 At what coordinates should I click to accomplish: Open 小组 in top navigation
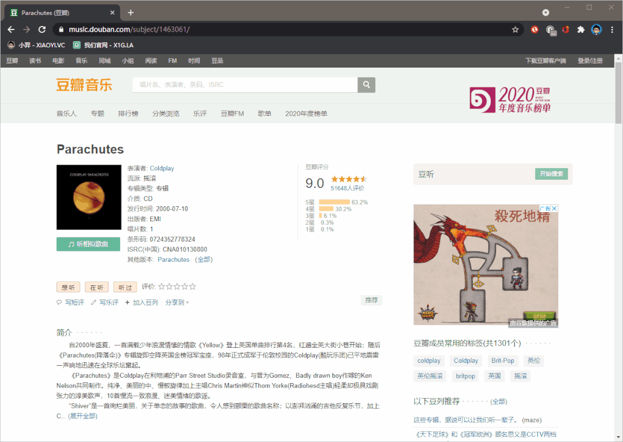tap(128, 61)
